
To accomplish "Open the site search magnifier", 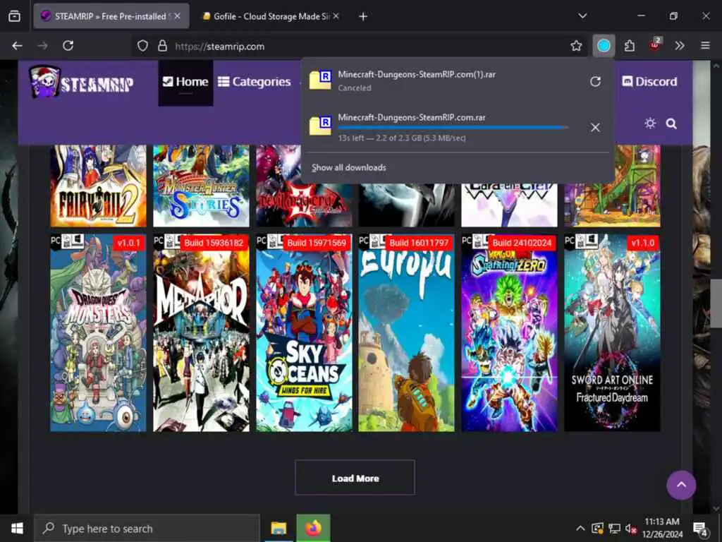I will click(x=671, y=124).
